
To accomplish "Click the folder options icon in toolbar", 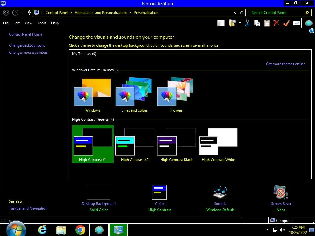I will 233,23.
